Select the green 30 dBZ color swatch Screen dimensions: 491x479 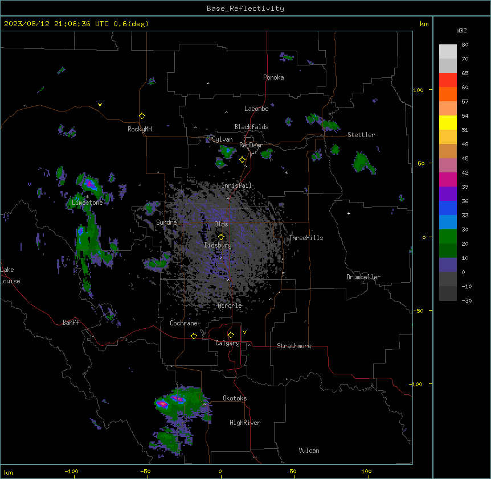448,237
